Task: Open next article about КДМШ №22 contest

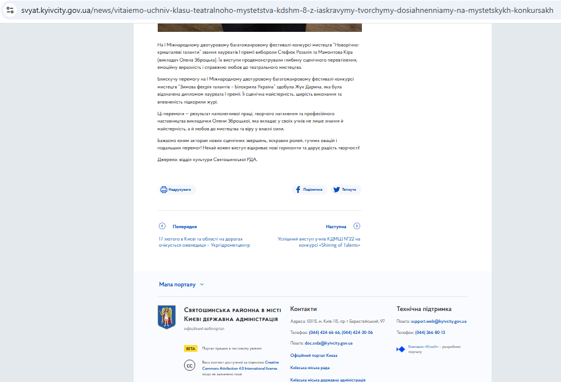Action: click(319, 242)
